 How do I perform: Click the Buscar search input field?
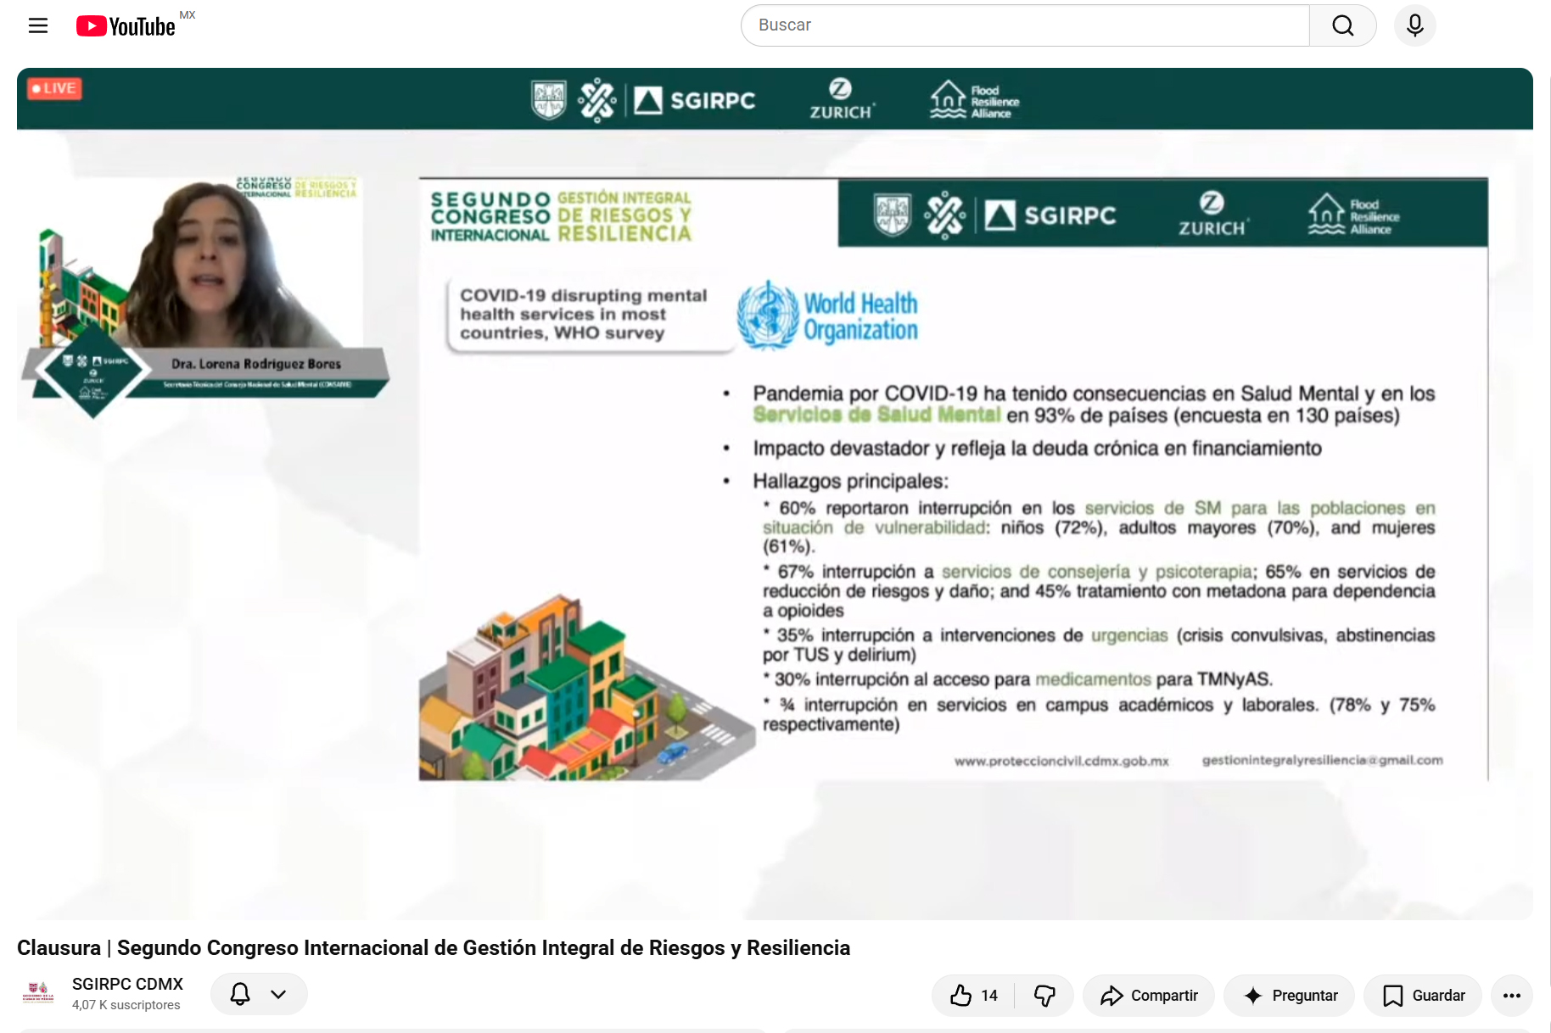1025,25
